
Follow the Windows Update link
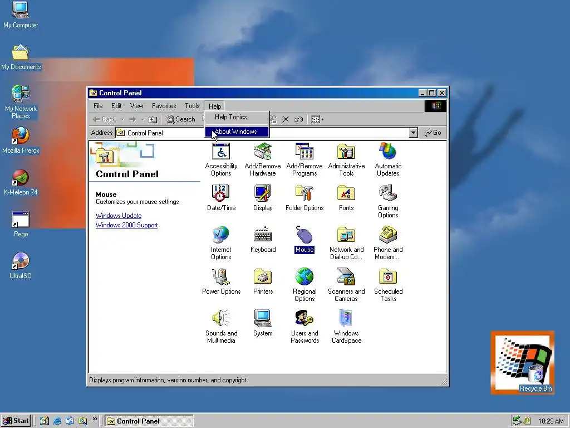tap(119, 216)
